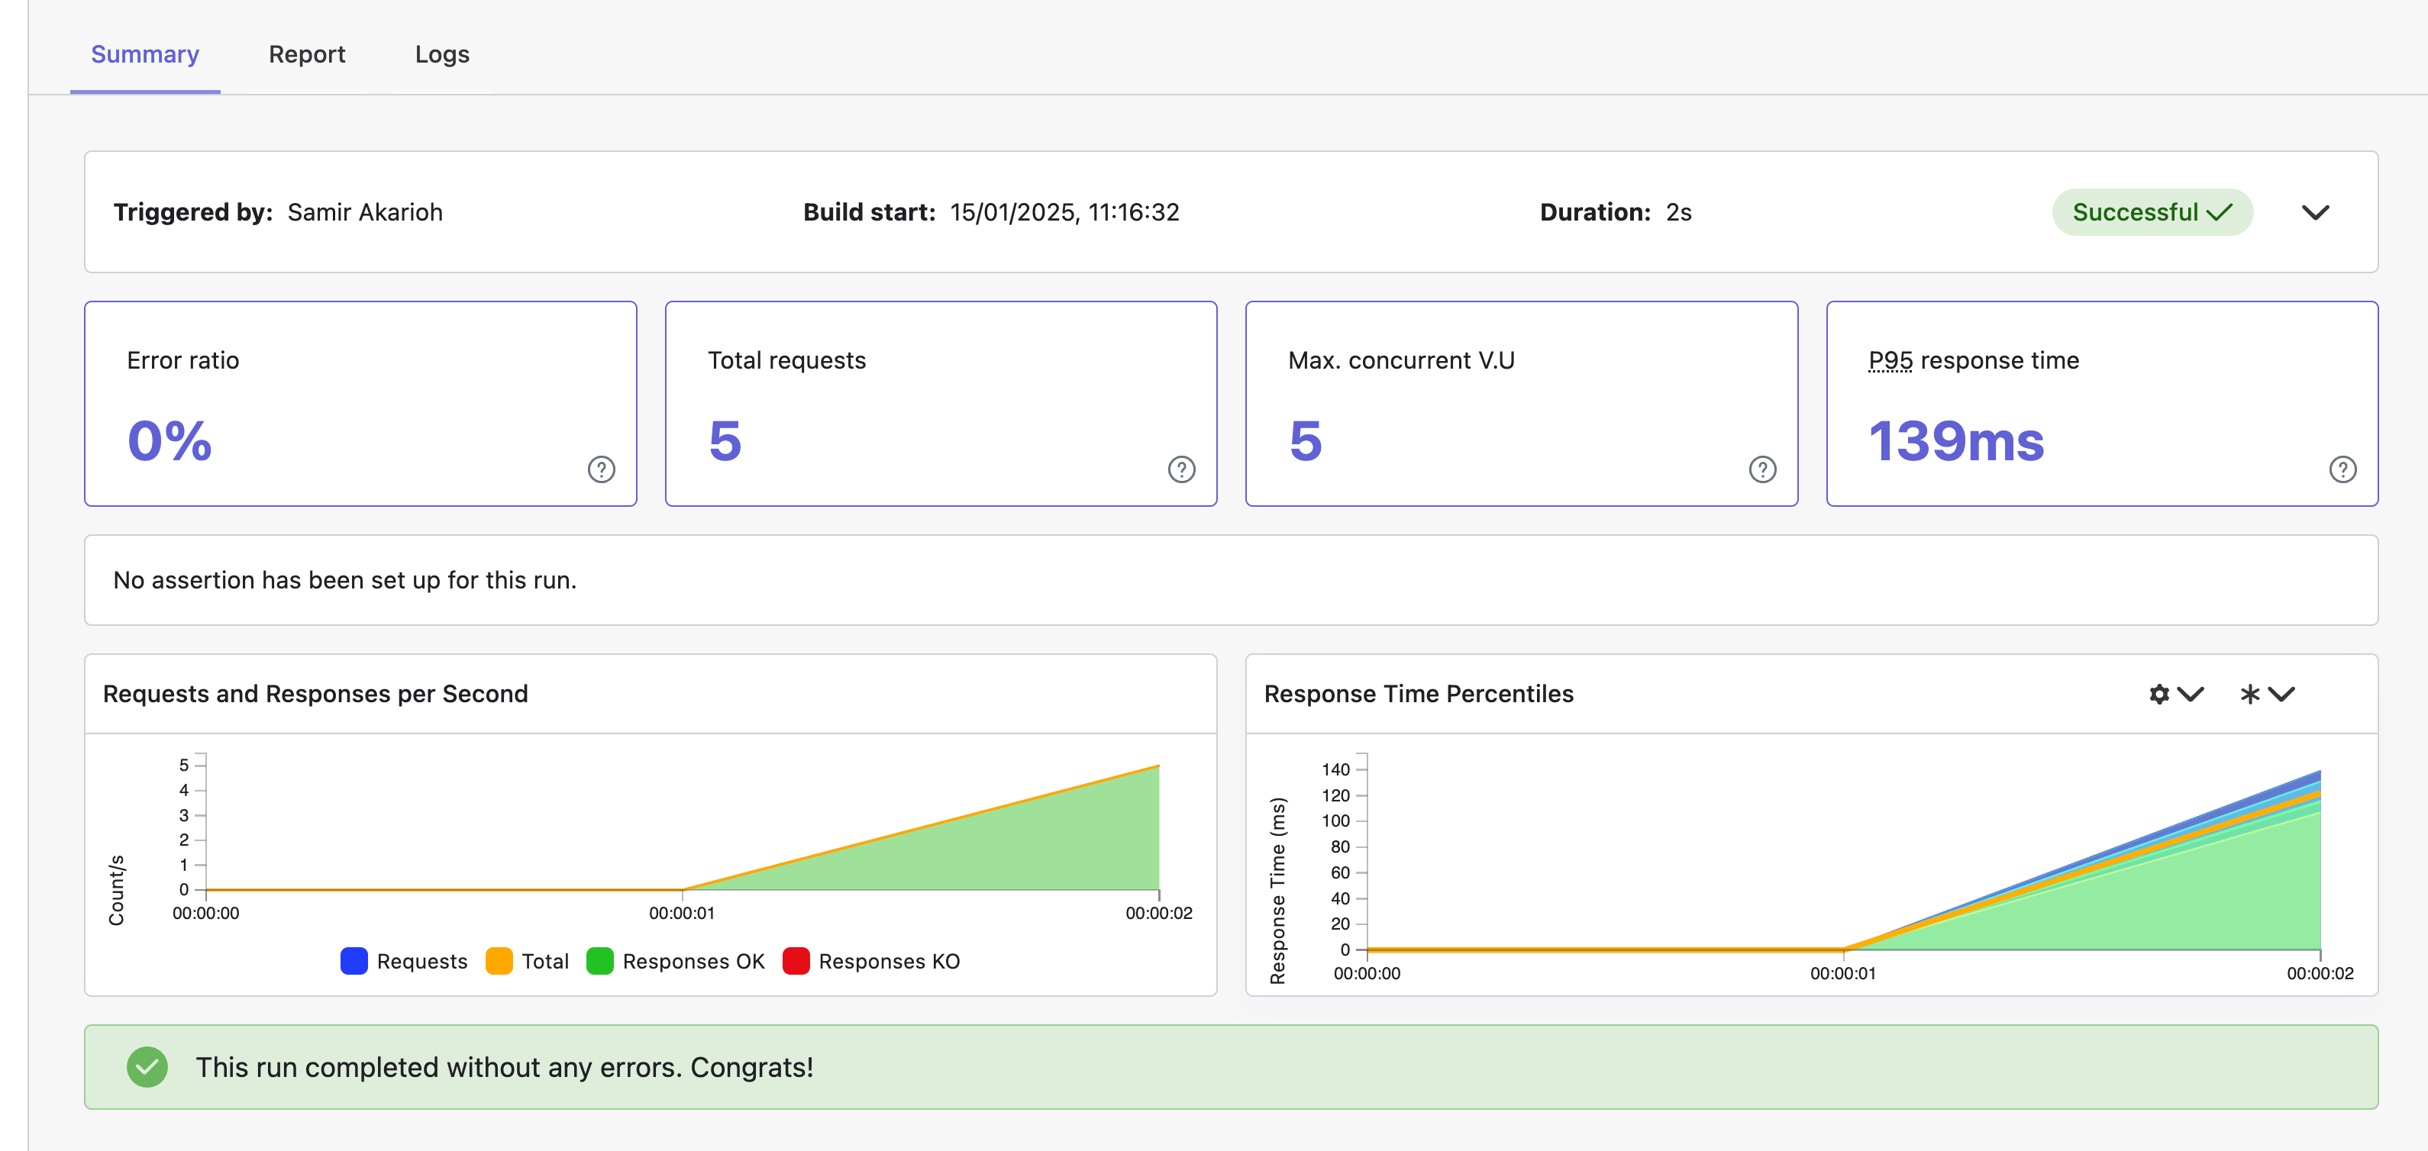Click the 0% error ratio value
The image size is (2428, 1151).
[x=170, y=441]
